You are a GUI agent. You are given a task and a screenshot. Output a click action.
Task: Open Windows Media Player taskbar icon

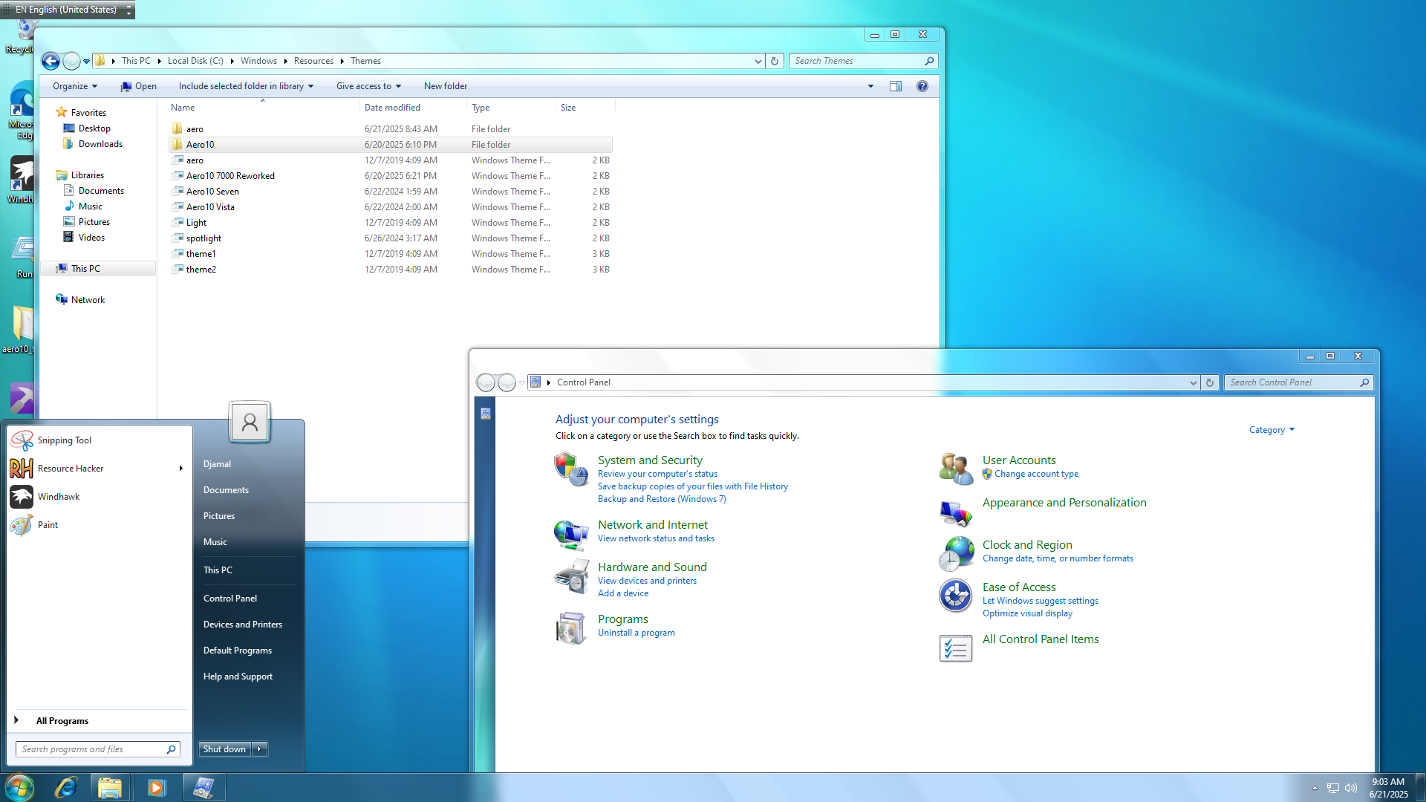(156, 787)
